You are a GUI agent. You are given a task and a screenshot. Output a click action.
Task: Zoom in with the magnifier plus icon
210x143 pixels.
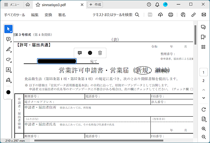tap(203, 129)
